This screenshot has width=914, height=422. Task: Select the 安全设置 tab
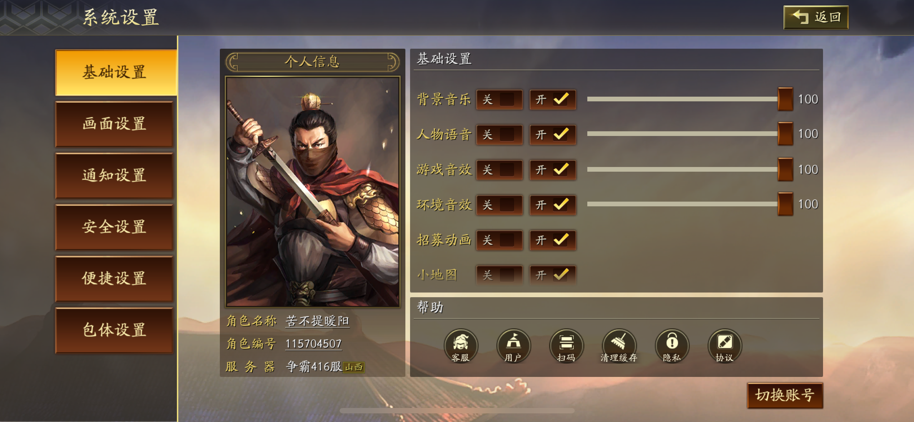coord(114,227)
